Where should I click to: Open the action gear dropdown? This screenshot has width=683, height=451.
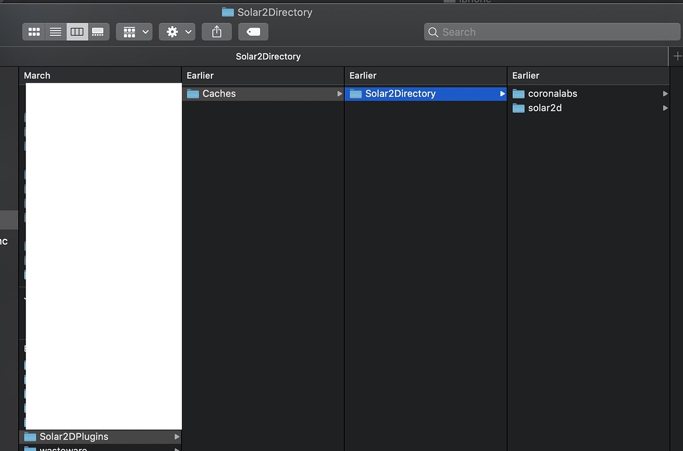[177, 31]
